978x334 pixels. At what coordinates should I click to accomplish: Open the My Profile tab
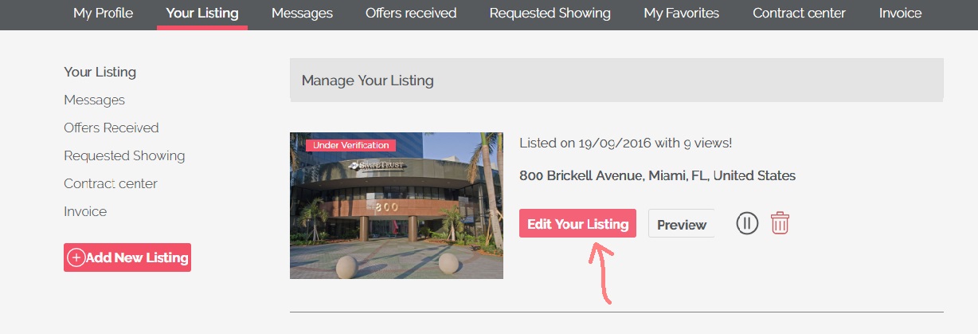coord(104,14)
